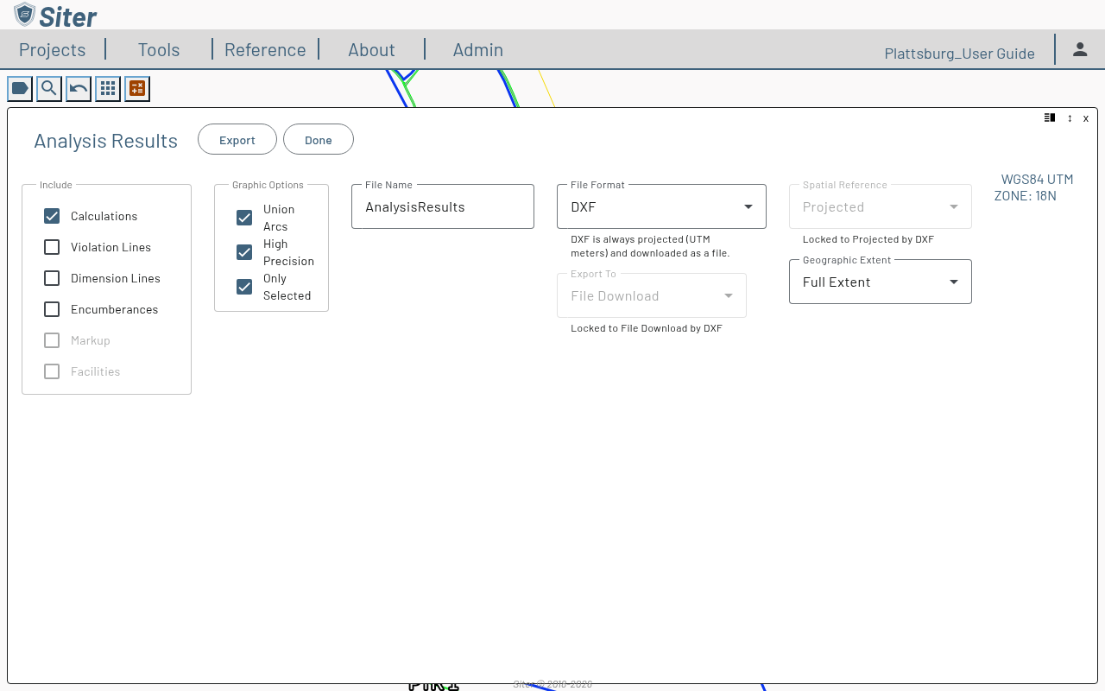Image resolution: width=1105 pixels, height=691 pixels.
Task: Toggle the panel side-dock layout icon
Action: click(1050, 117)
